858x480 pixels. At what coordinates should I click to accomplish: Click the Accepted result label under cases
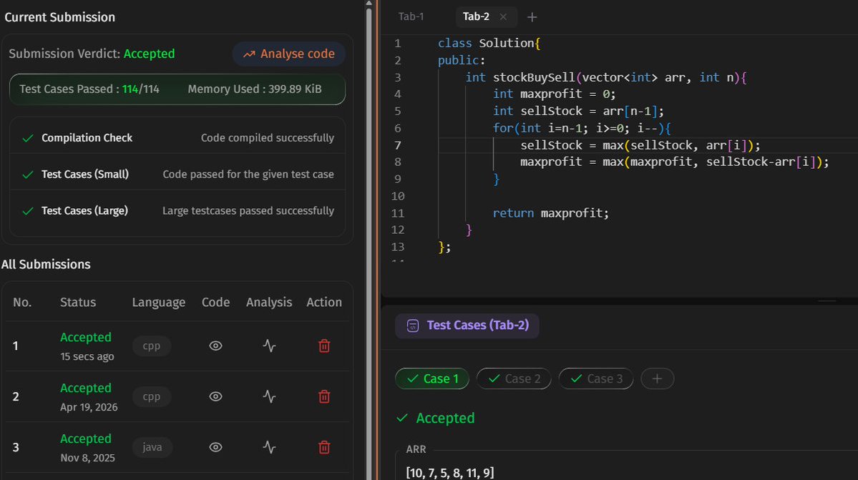pyautogui.click(x=445, y=418)
